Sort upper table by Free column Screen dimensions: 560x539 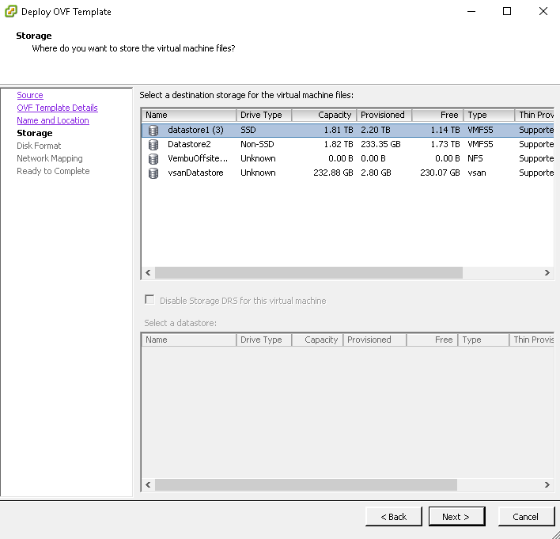coord(437,115)
